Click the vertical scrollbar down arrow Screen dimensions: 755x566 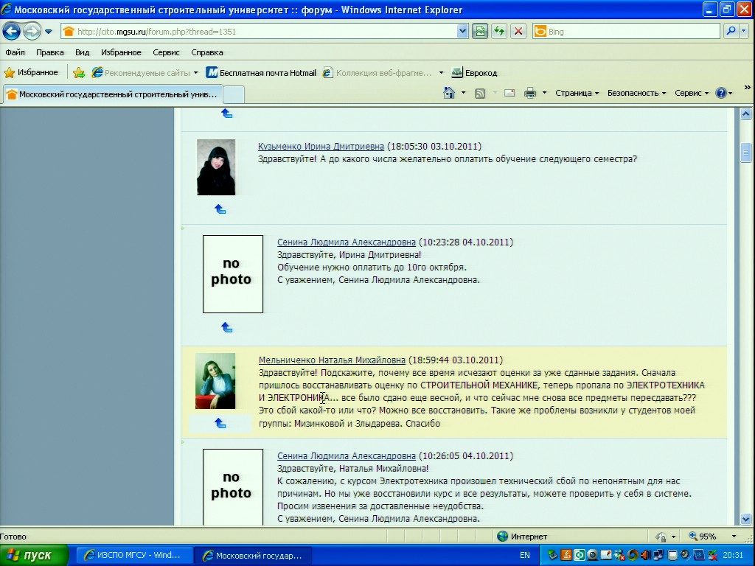pyautogui.click(x=746, y=520)
